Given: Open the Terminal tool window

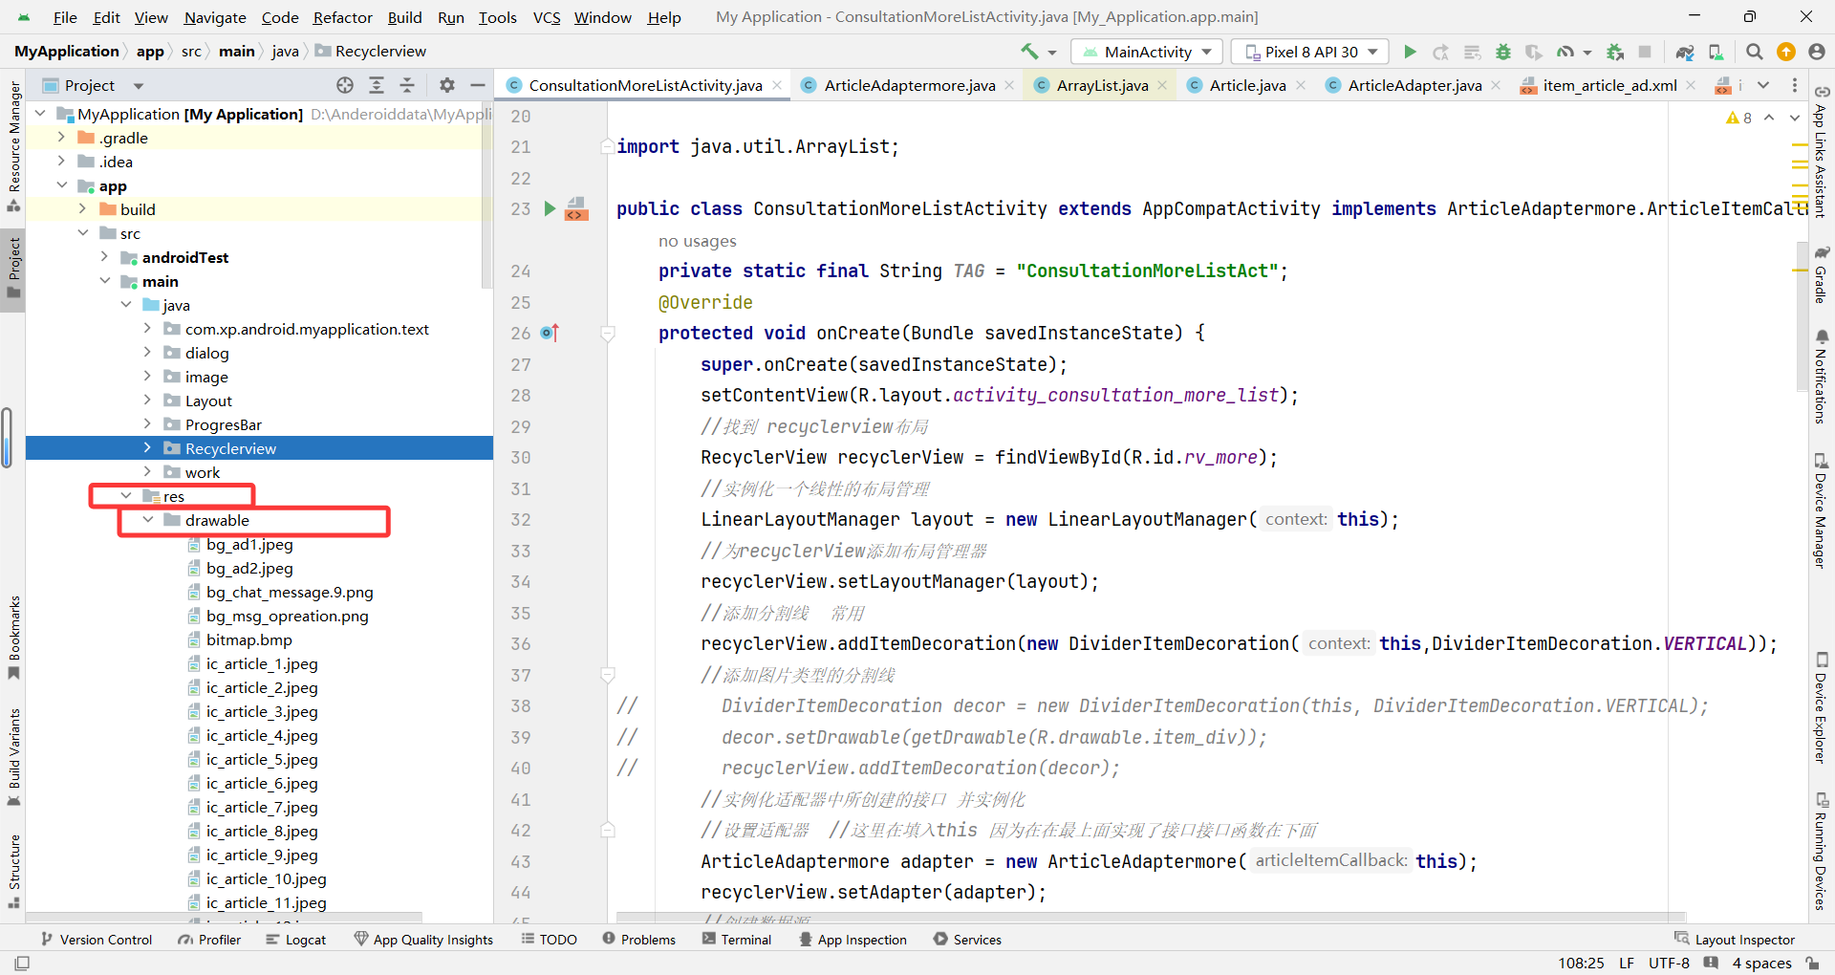Looking at the screenshot, I should (737, 939).
